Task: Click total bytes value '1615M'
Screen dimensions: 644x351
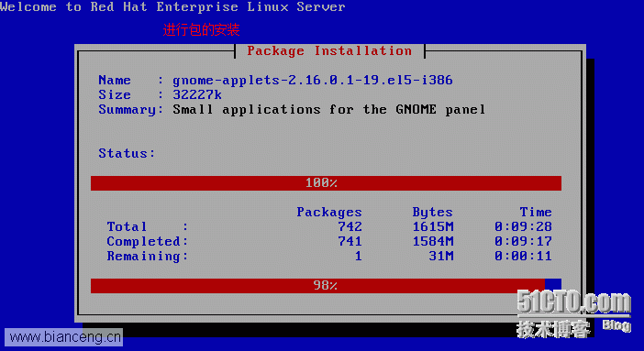Action: [x=433, y=226]
